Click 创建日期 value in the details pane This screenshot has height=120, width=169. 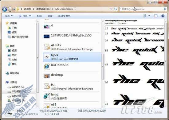[97, 110]
